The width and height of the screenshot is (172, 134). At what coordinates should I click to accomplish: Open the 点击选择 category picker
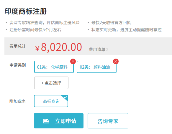pyautogui.click(x=51, y=83)
